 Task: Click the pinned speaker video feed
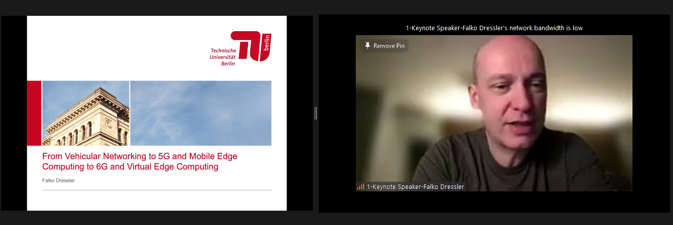pyautogui.click(x=494, y=113)
